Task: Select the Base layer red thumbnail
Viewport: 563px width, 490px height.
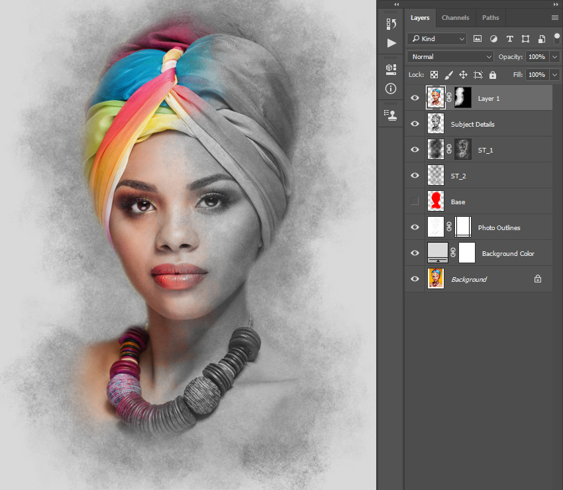Action: click(x=436, y=201)
